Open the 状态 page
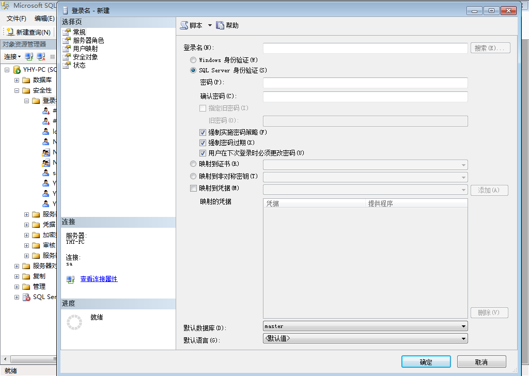 tap(79, 65)
